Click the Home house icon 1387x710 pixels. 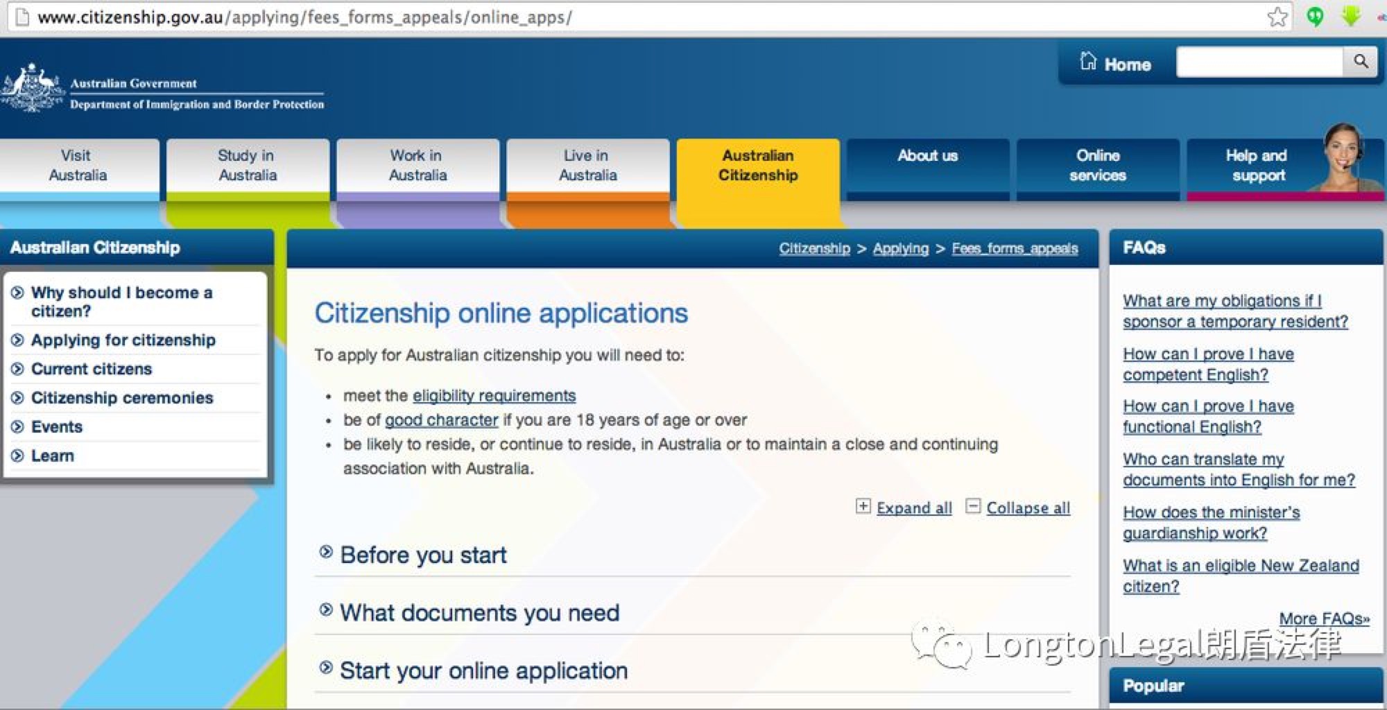coord(1088,62)
